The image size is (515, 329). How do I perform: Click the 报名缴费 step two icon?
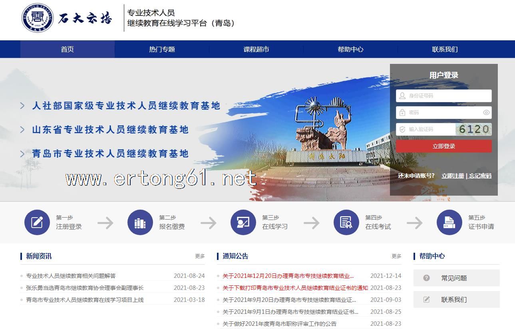coord(140,222)
